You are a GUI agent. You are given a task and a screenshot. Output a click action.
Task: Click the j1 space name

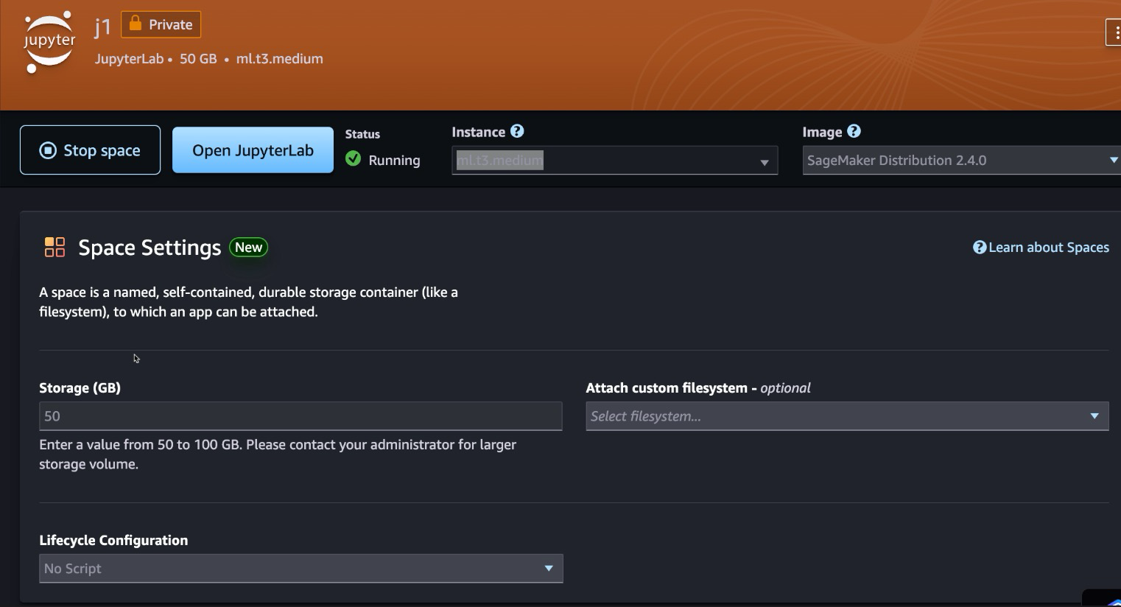(102, 27)
